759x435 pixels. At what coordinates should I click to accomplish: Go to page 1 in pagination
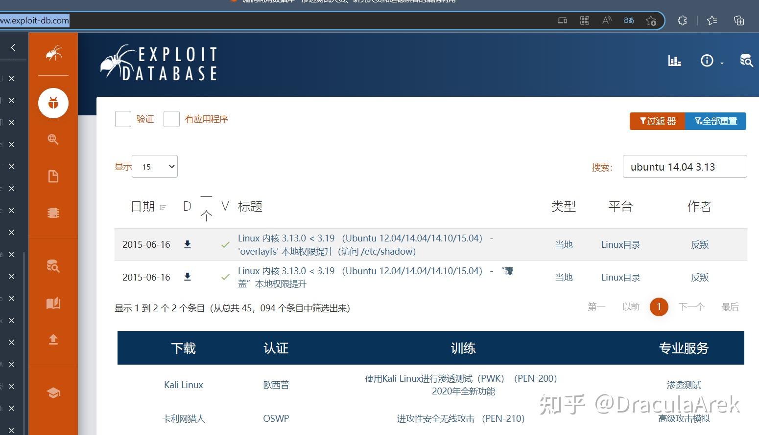tap(659, 307)
